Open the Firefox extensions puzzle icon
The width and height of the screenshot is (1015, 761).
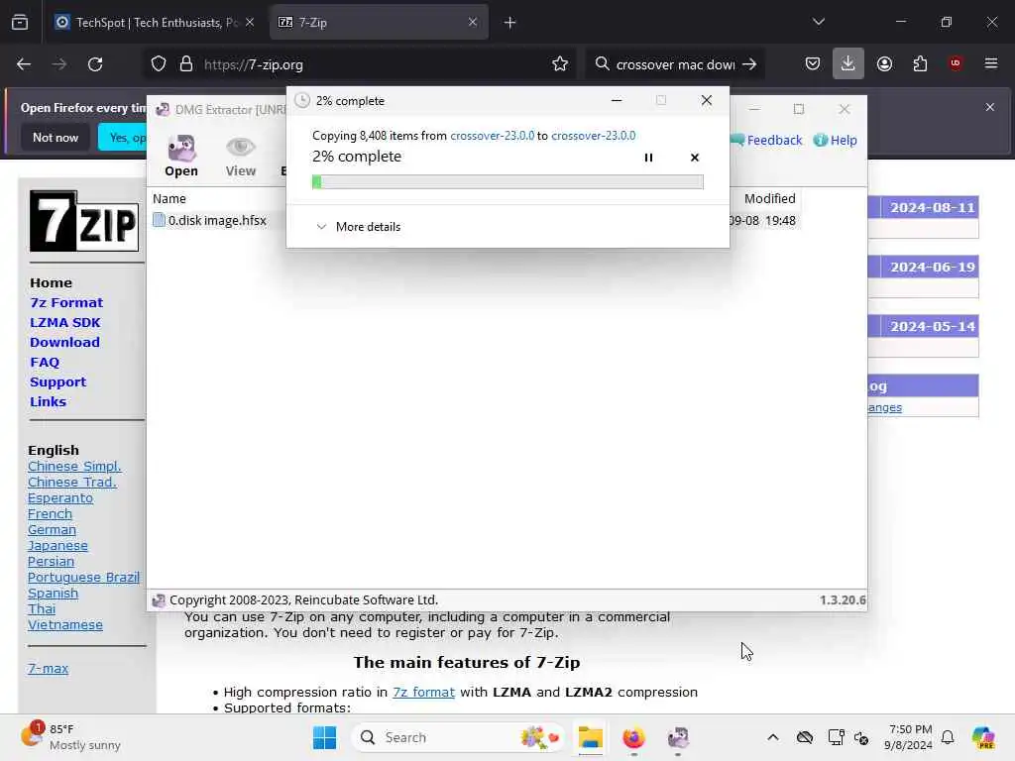[920, 64]
